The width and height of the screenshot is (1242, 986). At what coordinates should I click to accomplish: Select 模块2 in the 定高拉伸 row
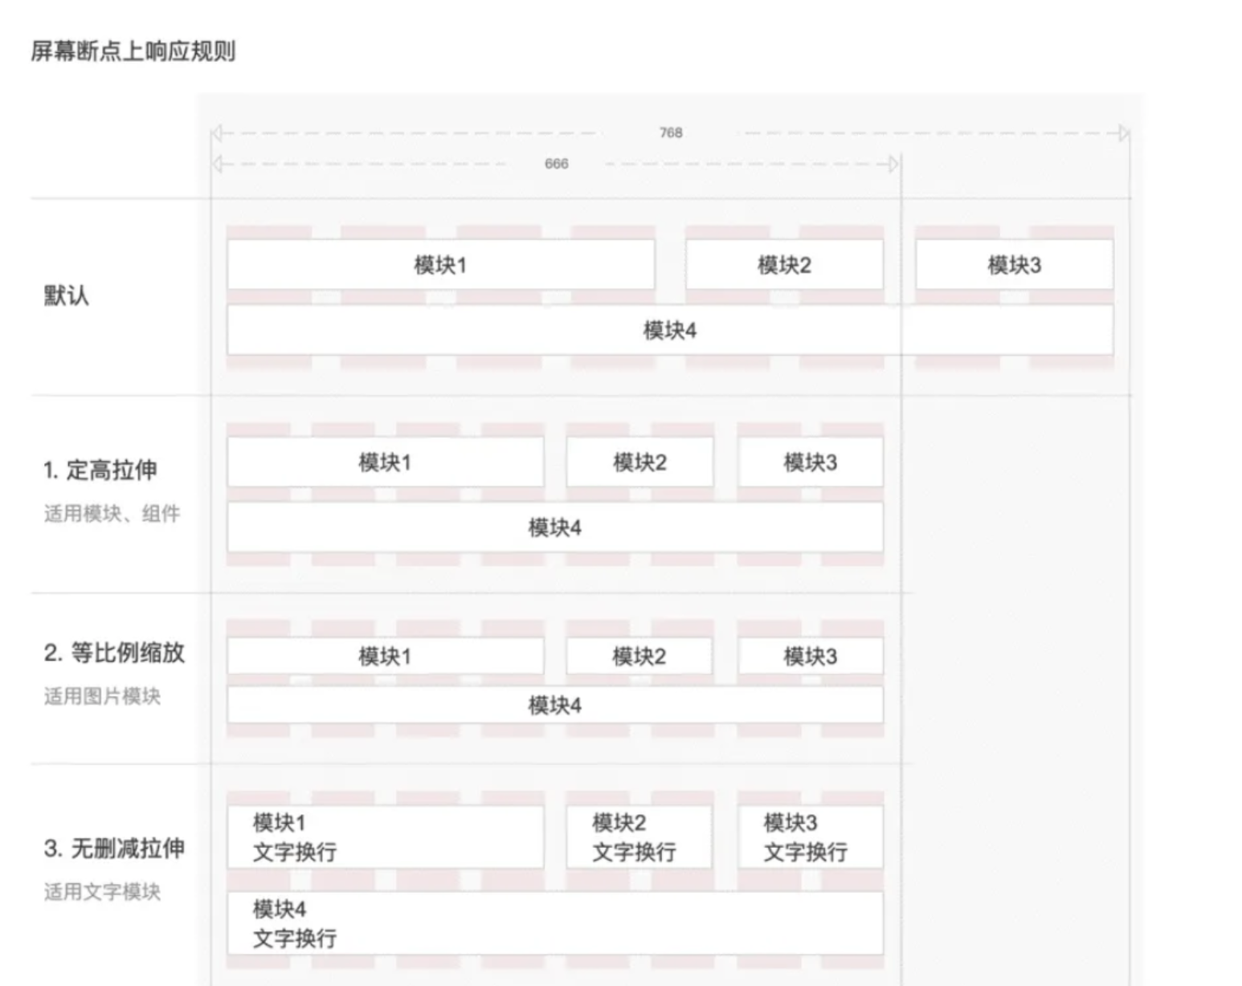click(639, 462)
